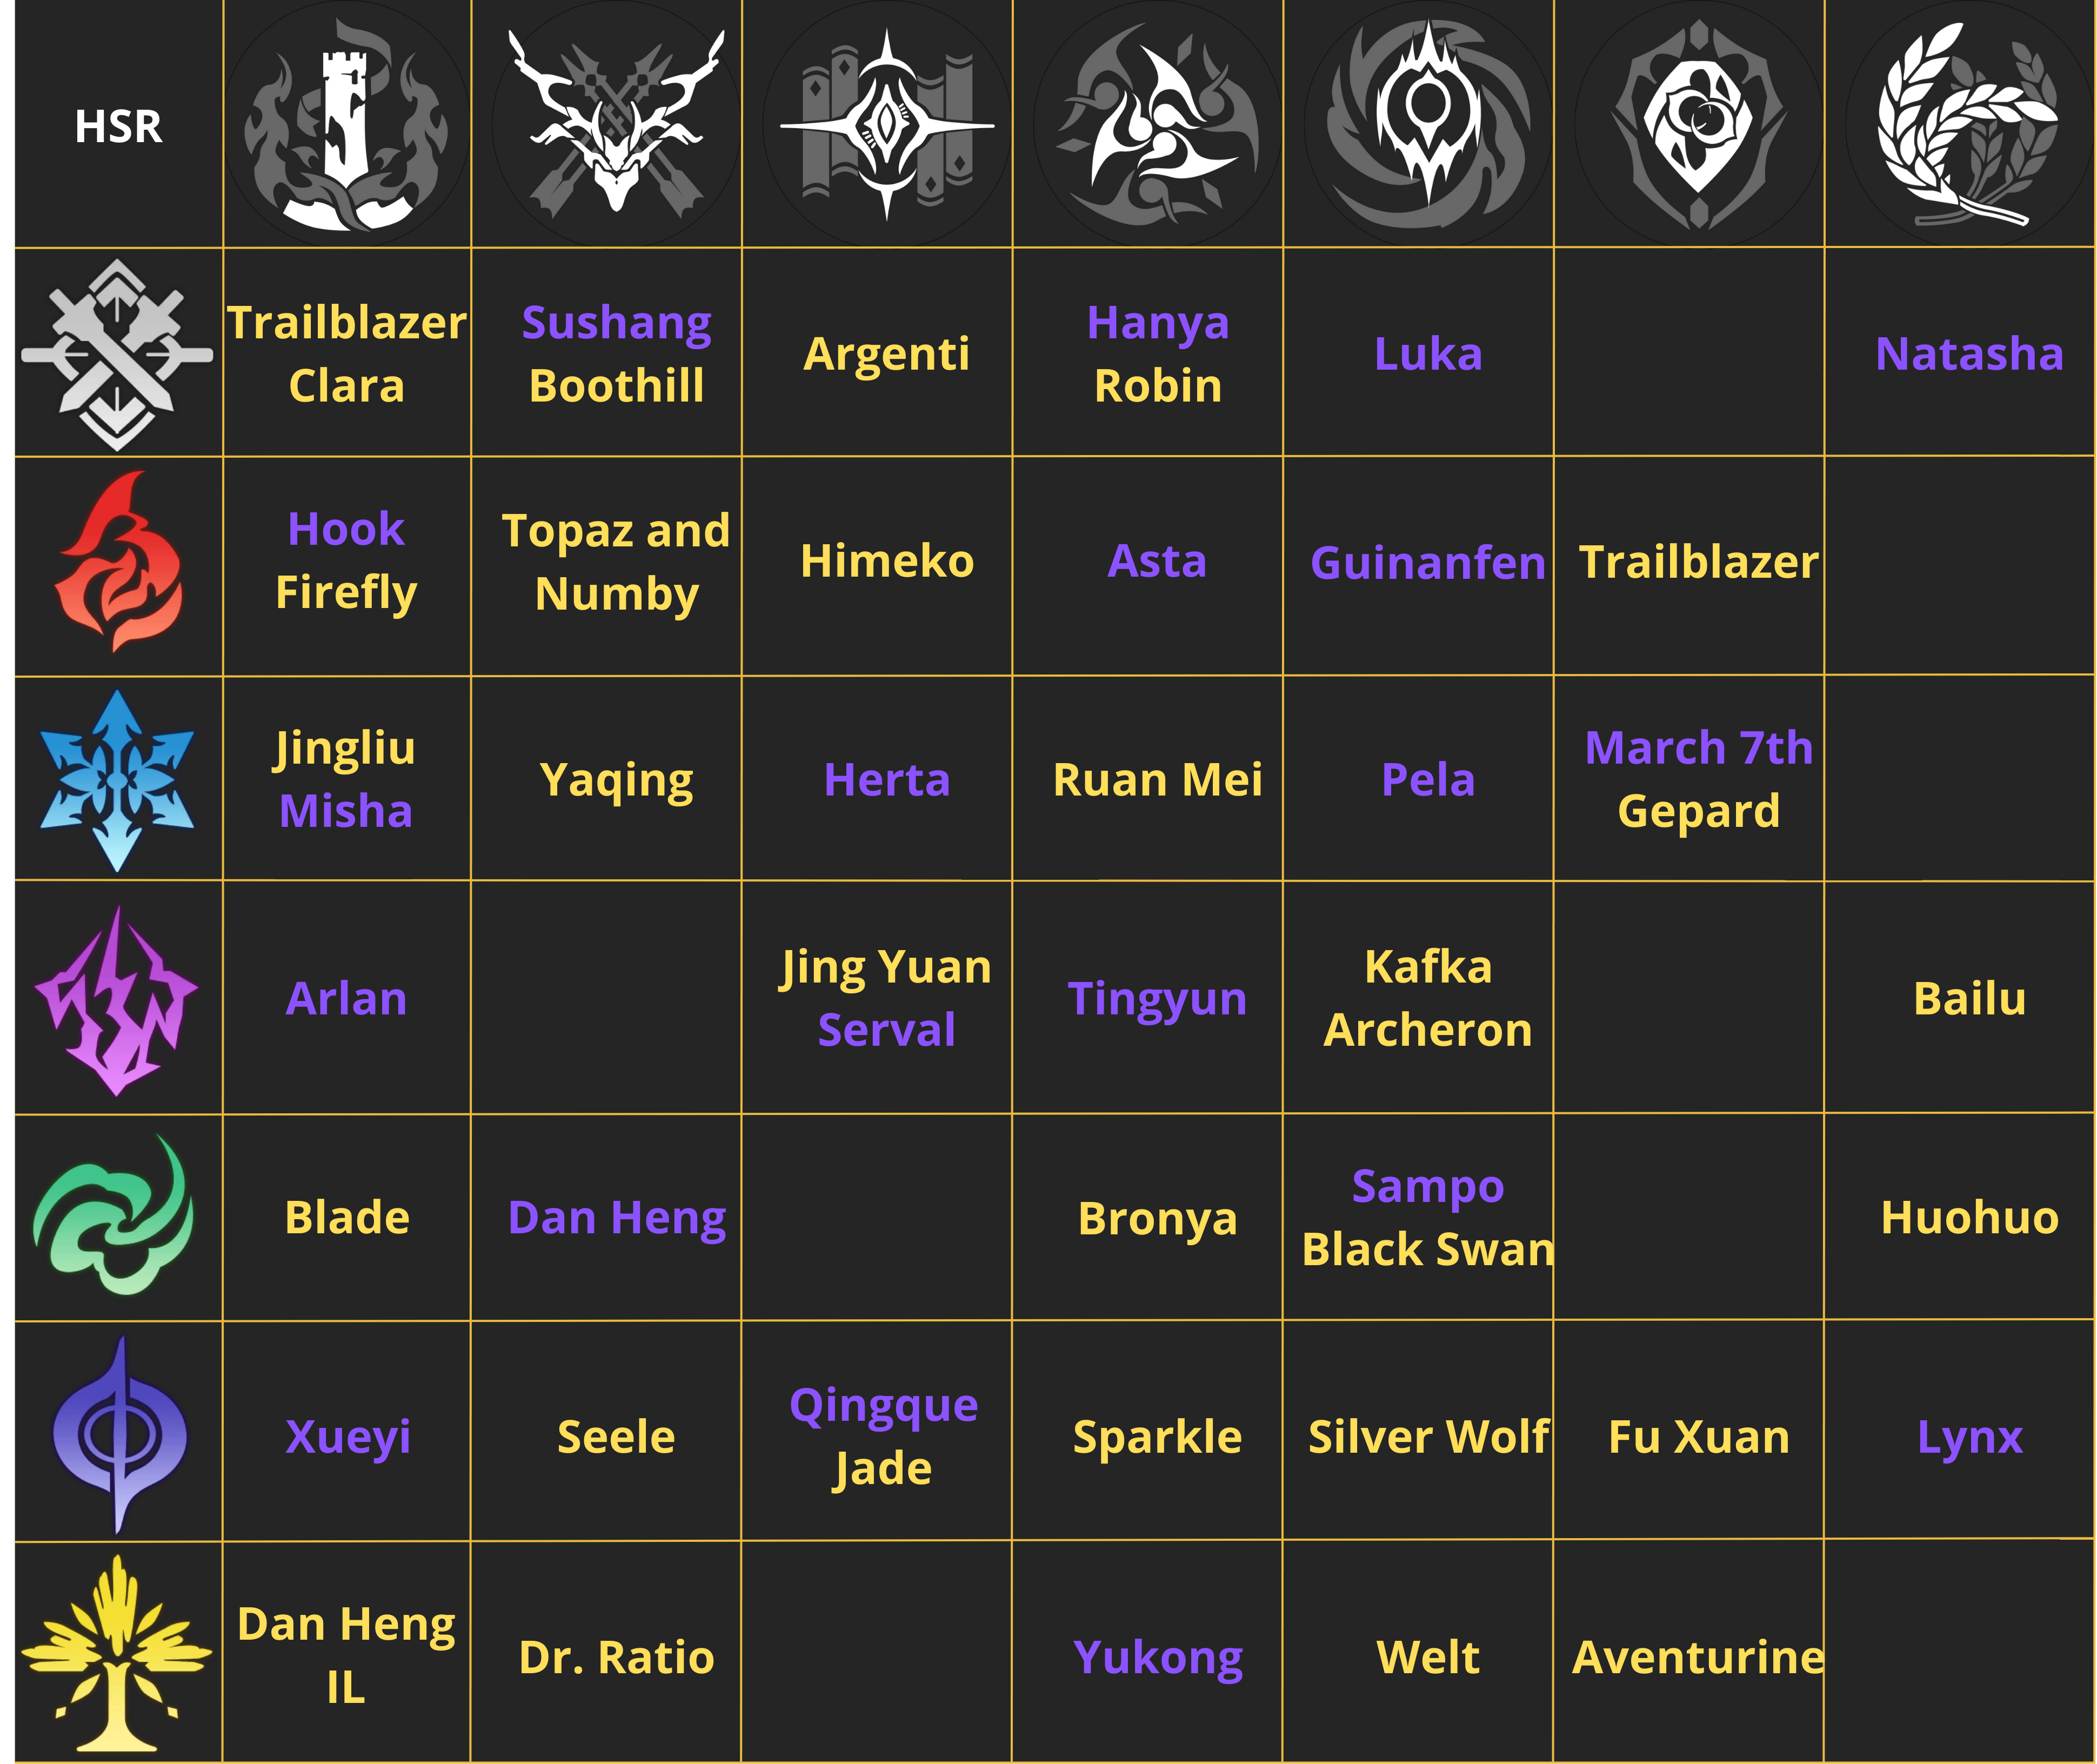This screenshot has height=1764, width=2097.
Task: Click the Dr. Ratio name
Action: (x=616, y=1658)
